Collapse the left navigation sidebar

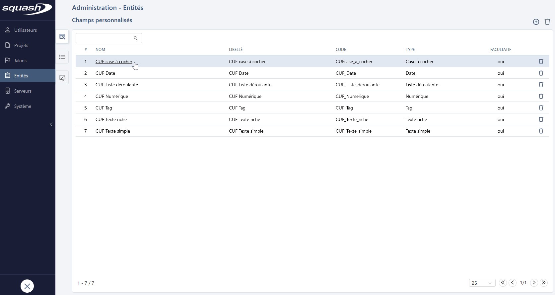pos(51,124)
